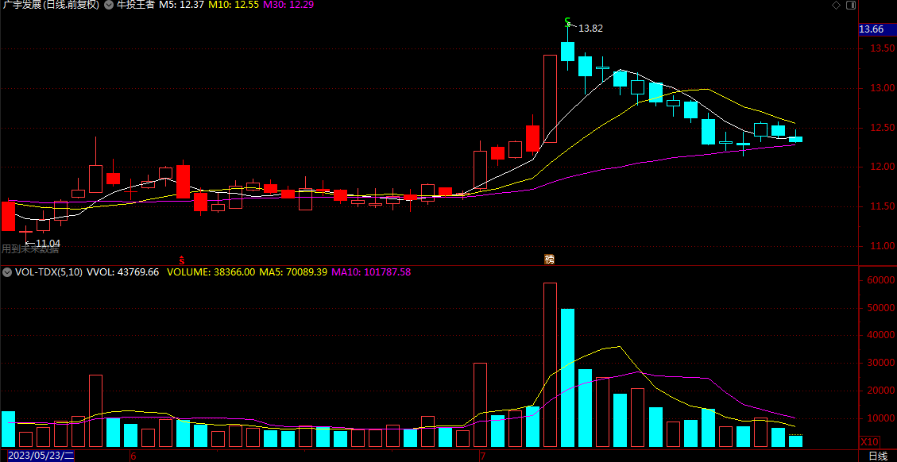Image resolution: width=897 pixels, height=462 pixels.
Task: Click the month 6 marker on date axis
Action: 133,456
